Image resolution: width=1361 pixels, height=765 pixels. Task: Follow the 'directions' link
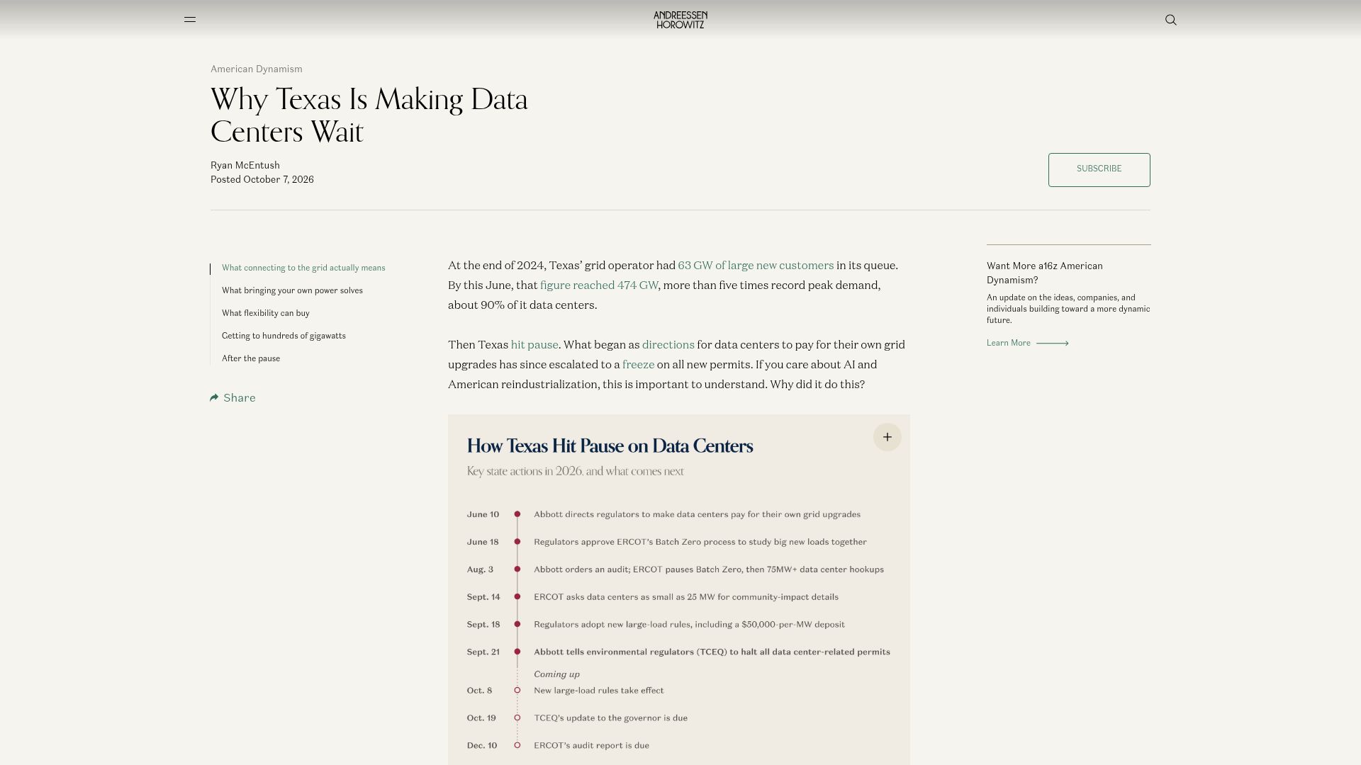tap(668, 345)
